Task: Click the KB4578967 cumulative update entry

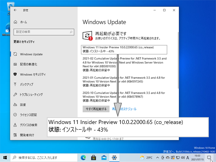Action: [x=124, y=96]
